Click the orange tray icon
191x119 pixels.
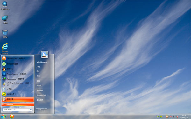tap(167, 116)
